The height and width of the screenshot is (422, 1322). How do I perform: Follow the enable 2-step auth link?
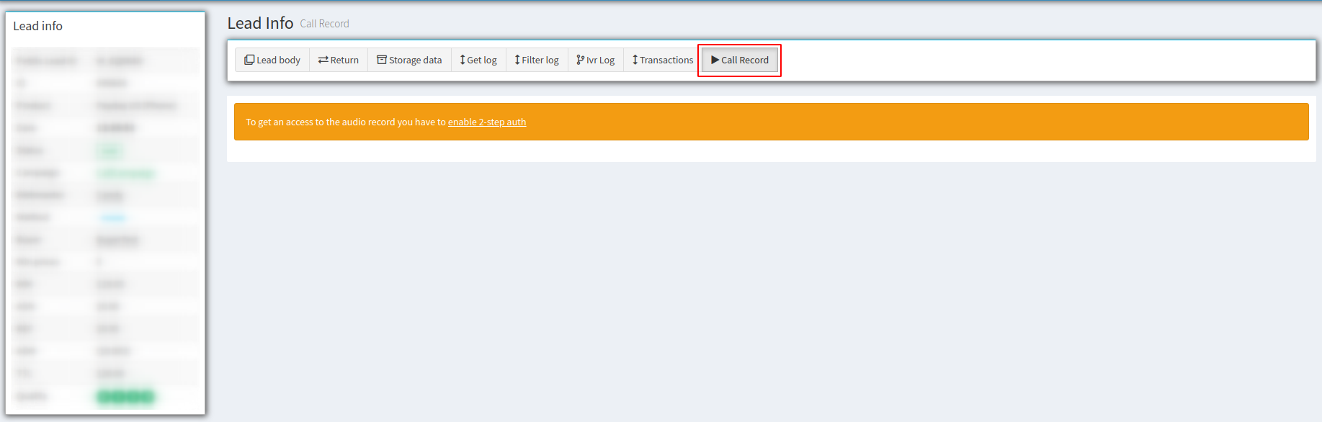click(487, 122)
